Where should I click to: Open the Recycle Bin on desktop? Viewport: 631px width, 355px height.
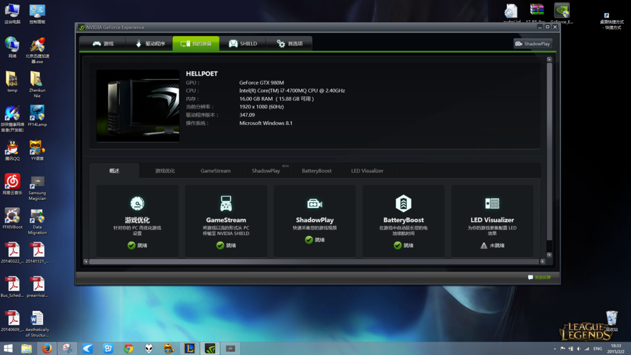click(x=611, y=320)
